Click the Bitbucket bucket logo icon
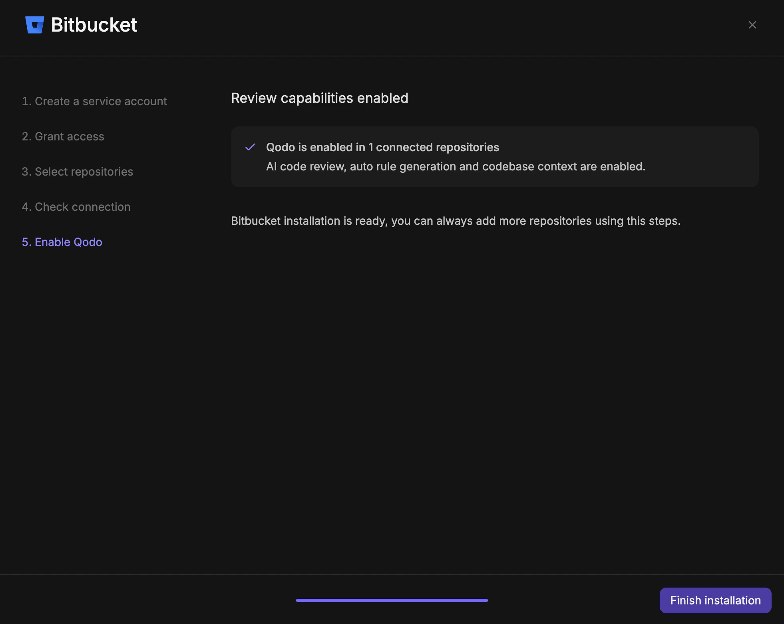Image resolution: width=784 pixels, height=624 pixels. click(34, 25)
